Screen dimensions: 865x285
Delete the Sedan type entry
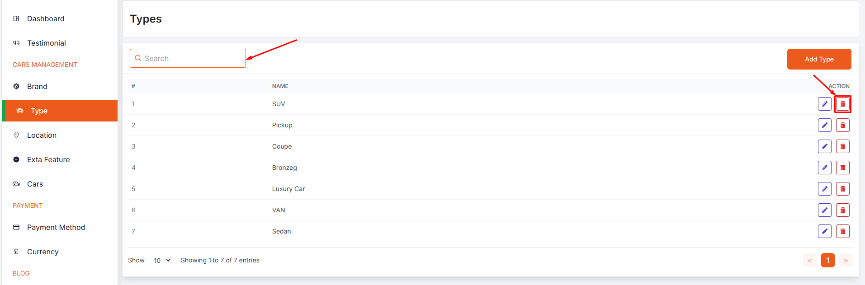pyautogui.click(x=842, y=231)
